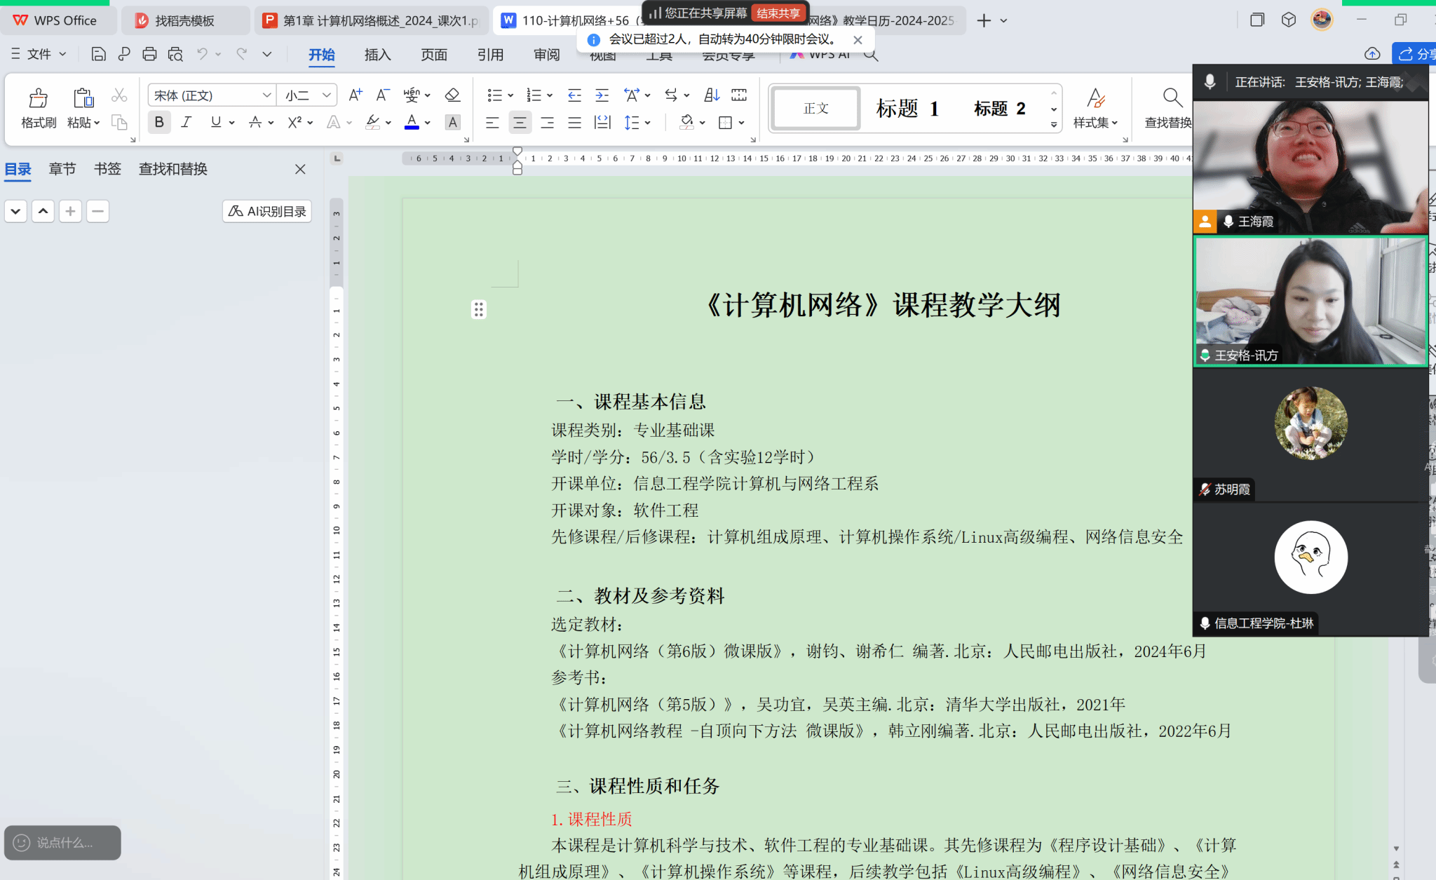Select the 标题 1 style

click(907, 109)
